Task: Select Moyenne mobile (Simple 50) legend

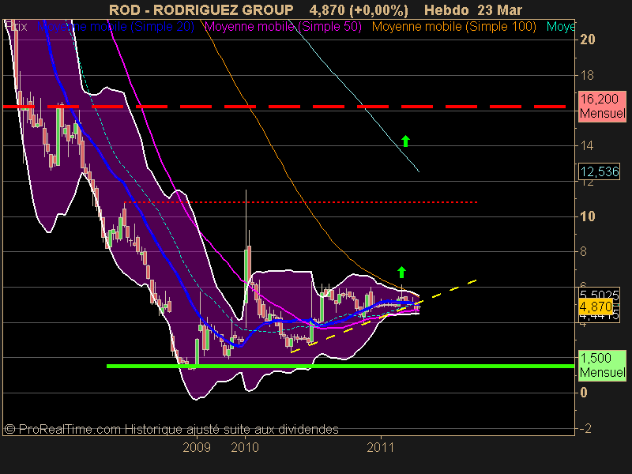Action: point(283,27)
